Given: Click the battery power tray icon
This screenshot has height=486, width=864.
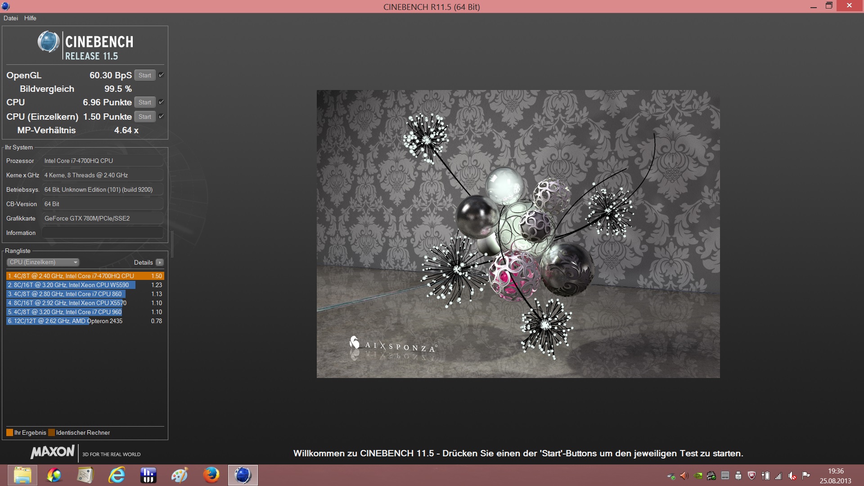Looking at the screenshot, I should 765,476.
